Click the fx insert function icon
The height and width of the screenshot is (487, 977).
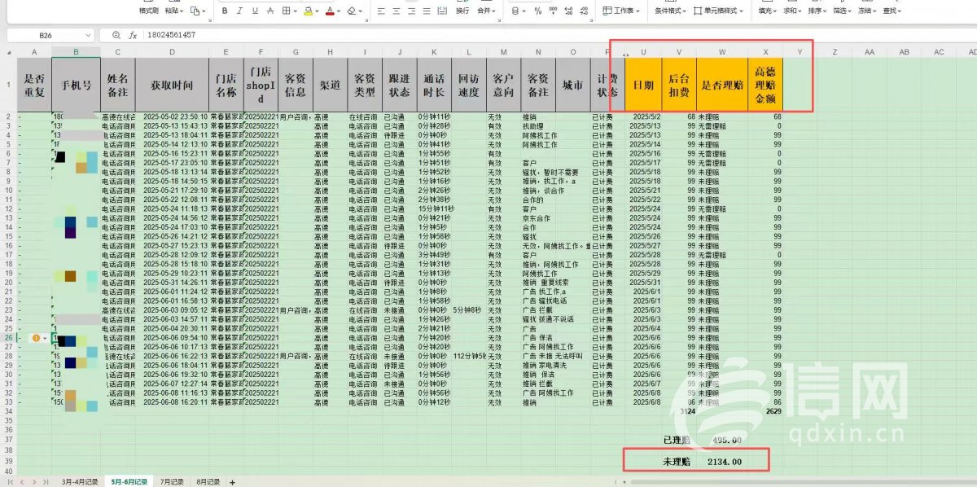[x=133, y=36]
